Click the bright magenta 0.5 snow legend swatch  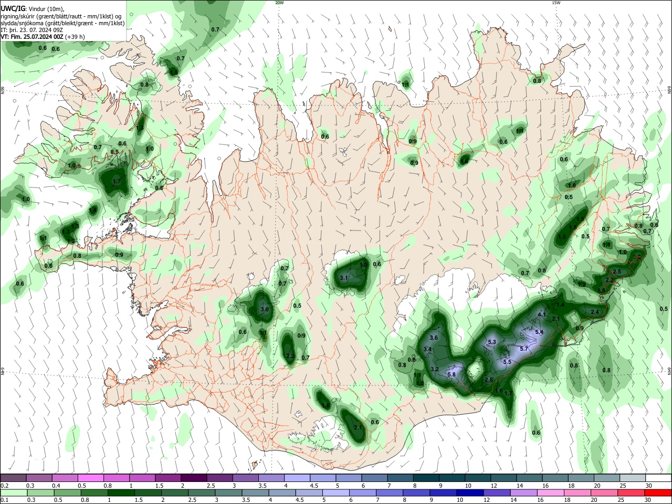[90, 478]
